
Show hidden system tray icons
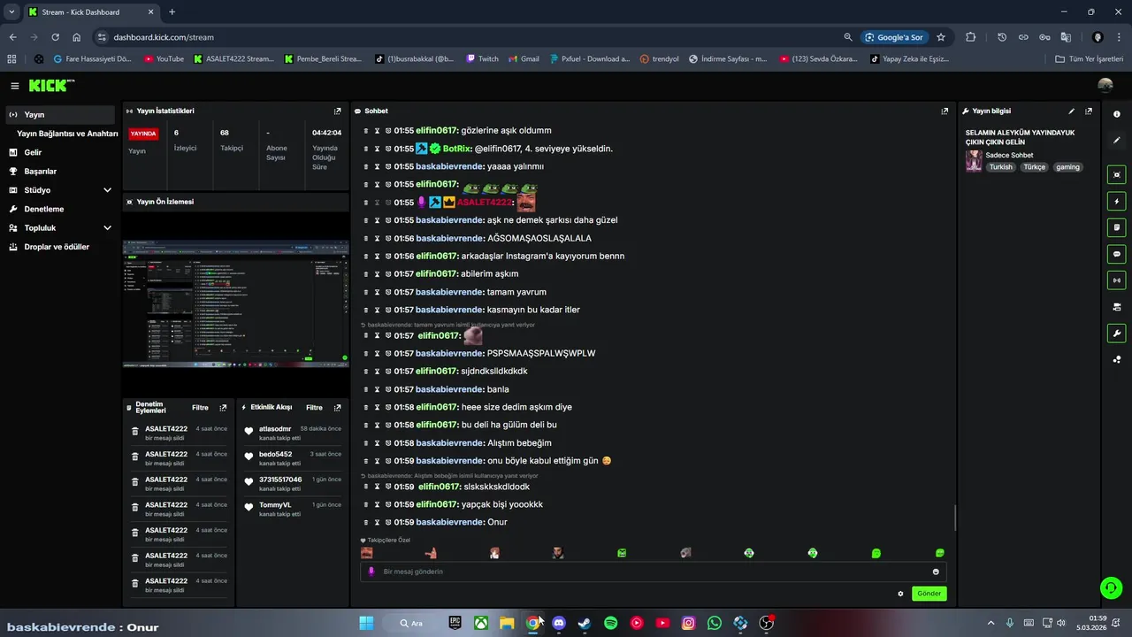990,623
